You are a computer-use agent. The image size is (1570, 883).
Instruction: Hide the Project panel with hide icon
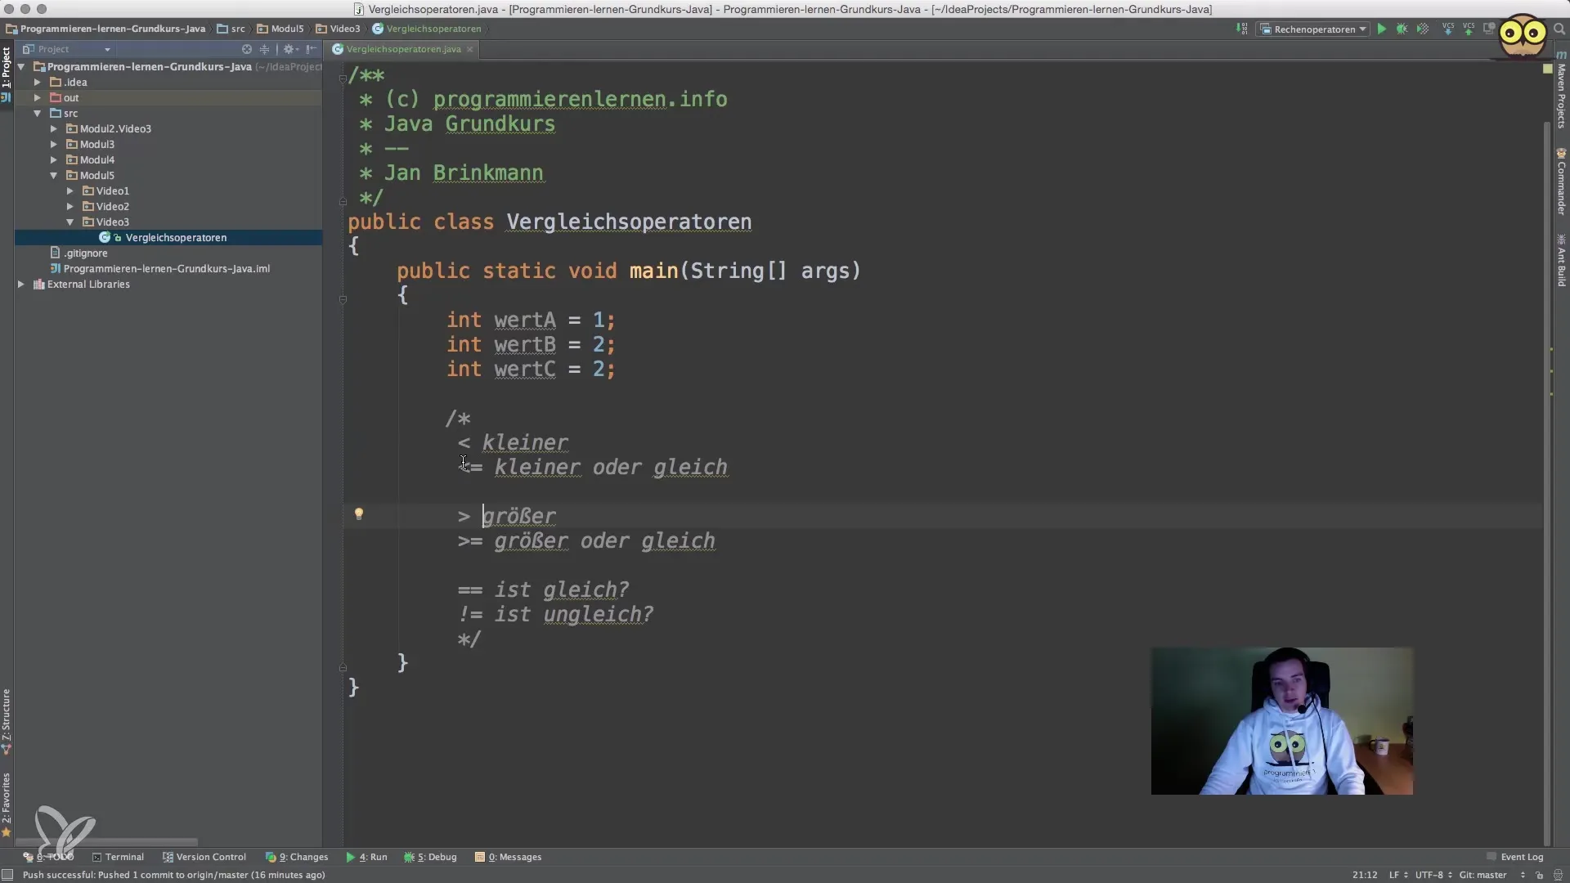pyautogui.click(x=312, y=49)
